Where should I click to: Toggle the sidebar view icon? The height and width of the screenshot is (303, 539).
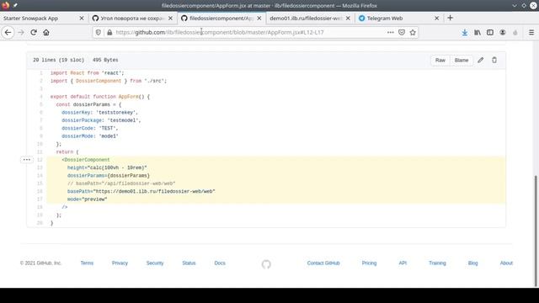(490, 32)
